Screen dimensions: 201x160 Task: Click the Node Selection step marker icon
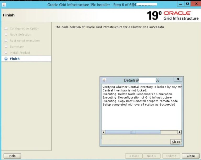(x=6, y=34)
